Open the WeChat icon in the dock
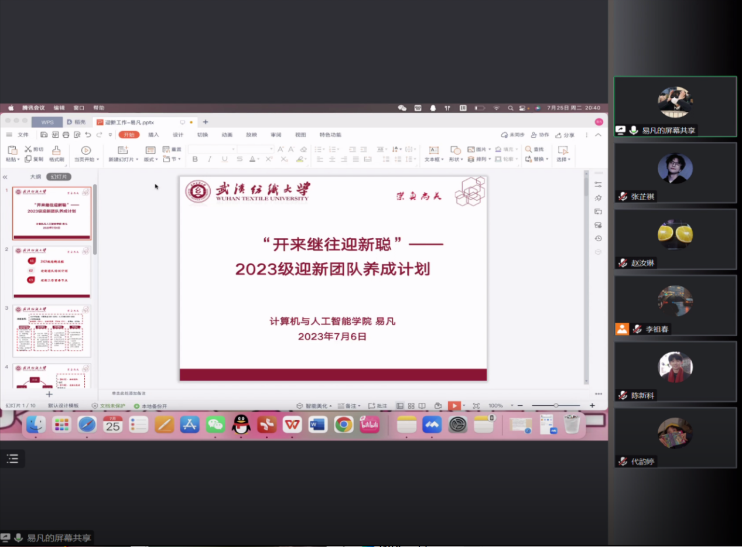This screenshot has height=547, width=742. (216, 425)
